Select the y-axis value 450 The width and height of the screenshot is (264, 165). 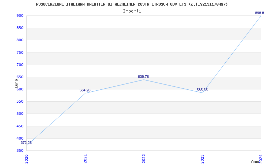tap(20, 126)
